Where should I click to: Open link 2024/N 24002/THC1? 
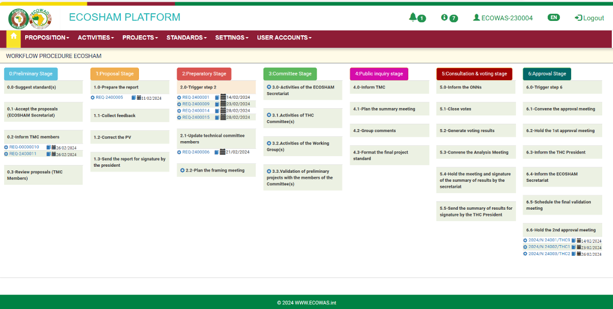tap(550, 247)
